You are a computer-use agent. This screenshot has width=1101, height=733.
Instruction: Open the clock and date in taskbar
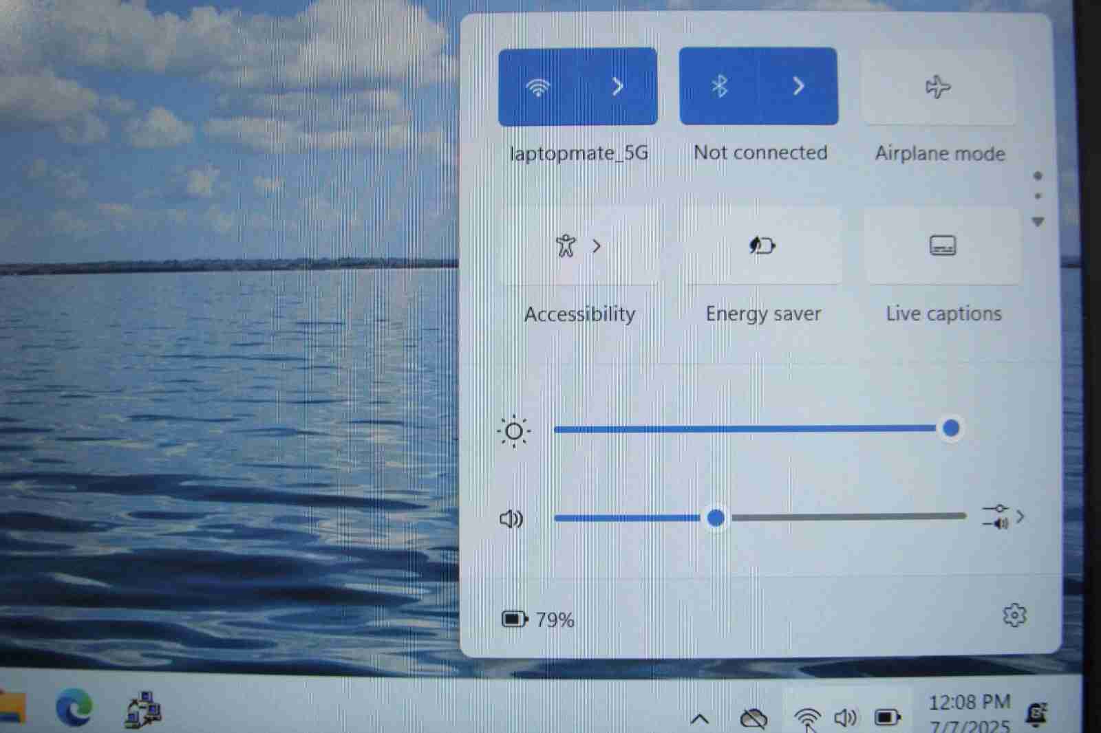[969, 713]
